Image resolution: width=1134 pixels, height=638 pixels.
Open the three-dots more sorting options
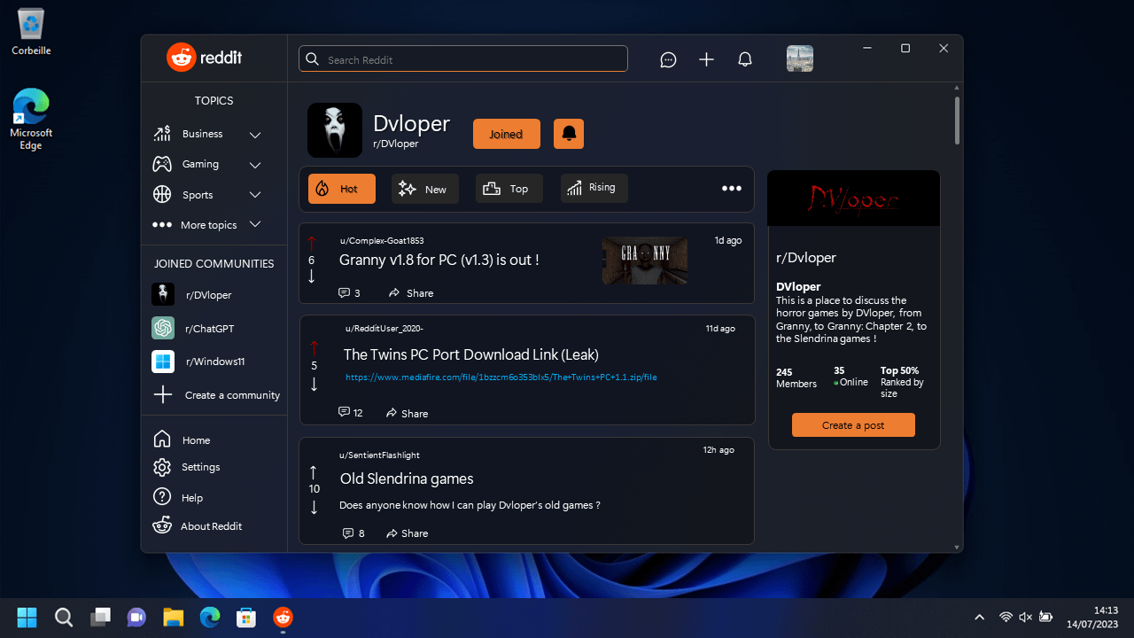(x=731, y=188)
